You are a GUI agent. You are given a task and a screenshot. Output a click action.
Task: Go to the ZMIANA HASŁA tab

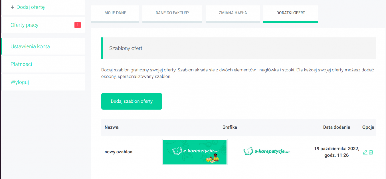233,13
